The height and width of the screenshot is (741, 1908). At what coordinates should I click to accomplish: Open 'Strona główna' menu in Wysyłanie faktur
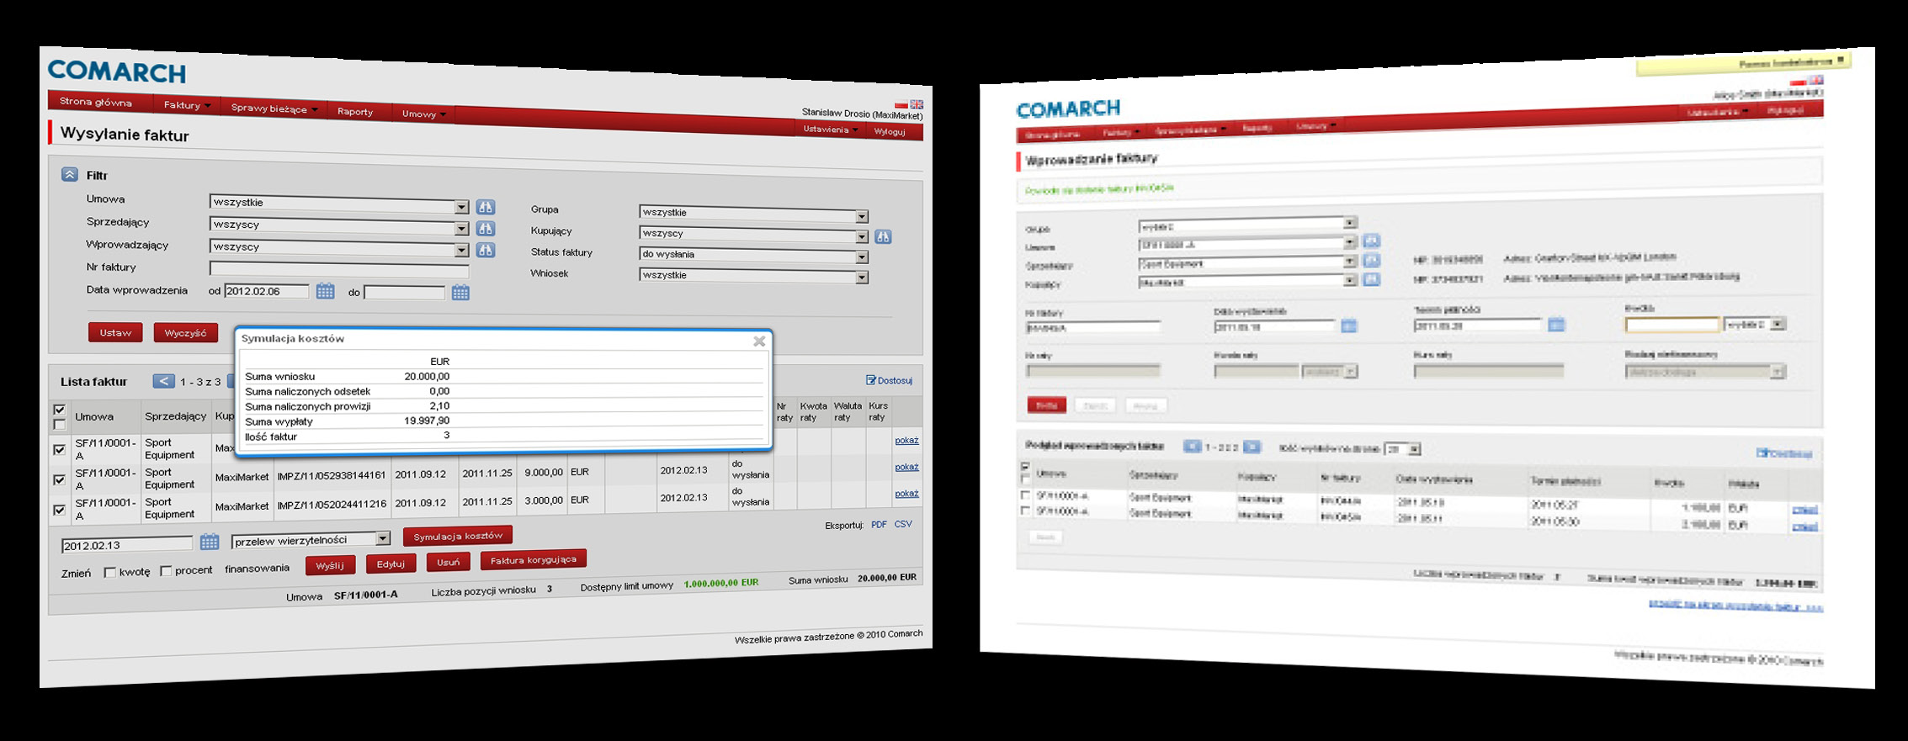(96, 102)
